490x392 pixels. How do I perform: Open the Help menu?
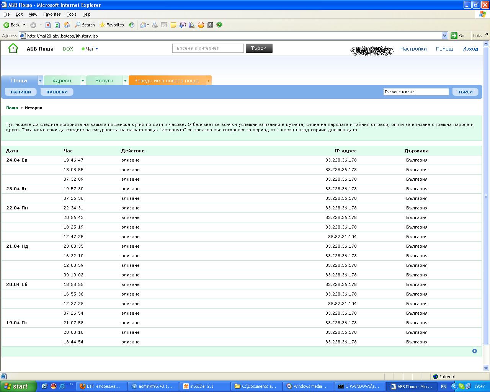[87, 14]
